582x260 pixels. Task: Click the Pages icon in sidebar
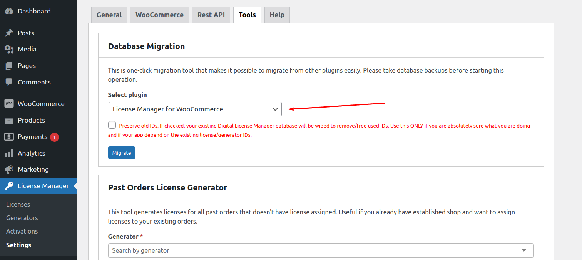click(9, 65)
